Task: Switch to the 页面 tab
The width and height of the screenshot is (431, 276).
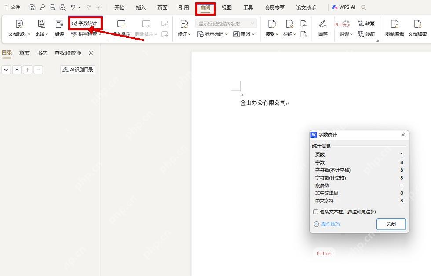Action: pos(162,8)
